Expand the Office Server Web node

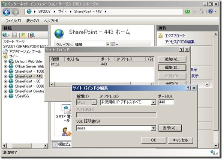5,66
